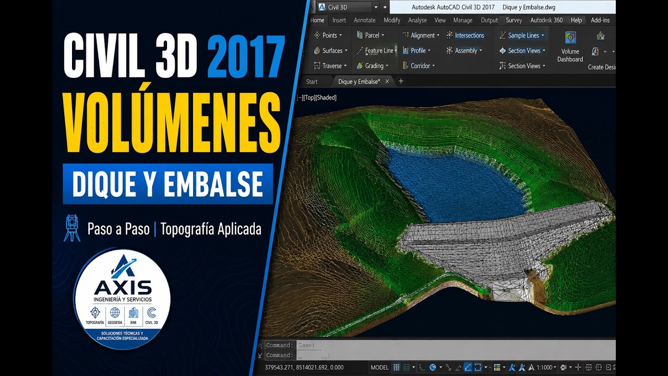Viewport: 668px width, 376px height.
Task: Open the Manage ribbon tab
Action: coord(463,20)
